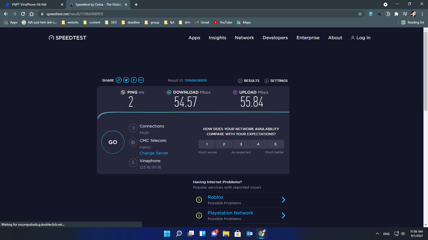Expand the Playstation Network chevron
This screenshot has height=240, width=428.
(x=284, y=215)
